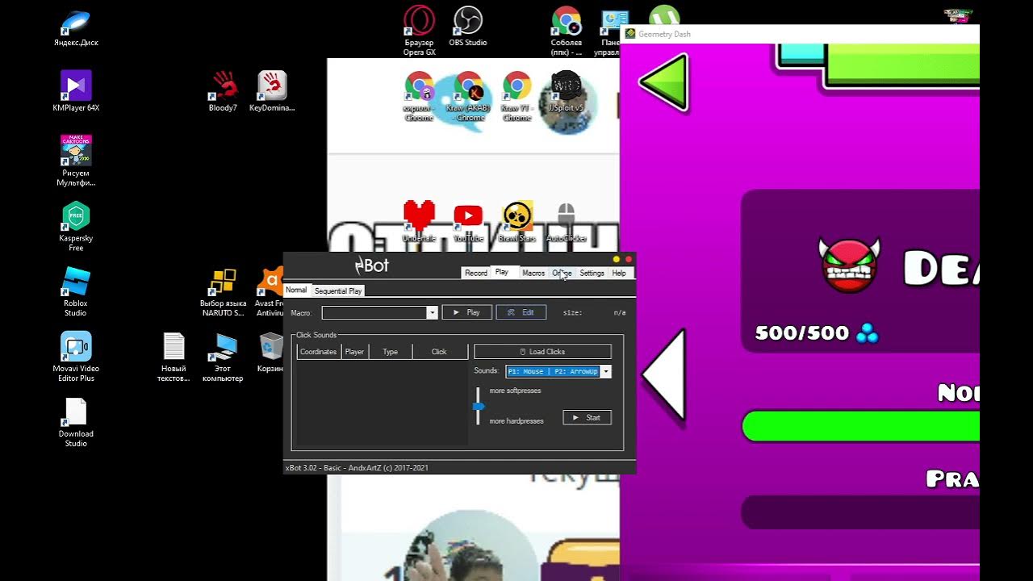
Task: Open the Help tab in xBot
Action: pos(619,273)
